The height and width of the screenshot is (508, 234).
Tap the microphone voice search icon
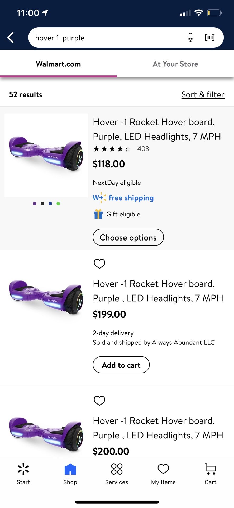190,38
